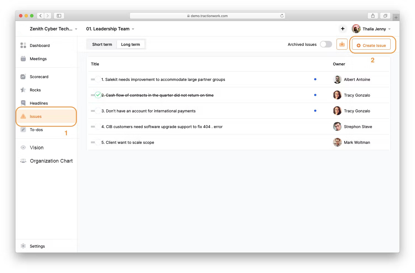Screen dimensions: 415x273
Task: Open issue "CIB customers need software upgrade support"
Action: [162, 127]
